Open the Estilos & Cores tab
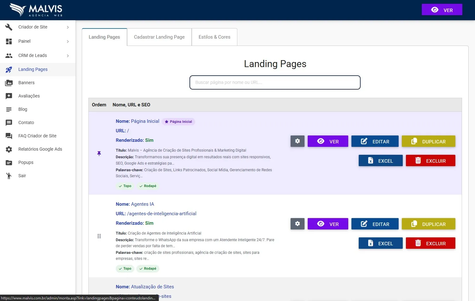 click(215, 37)
